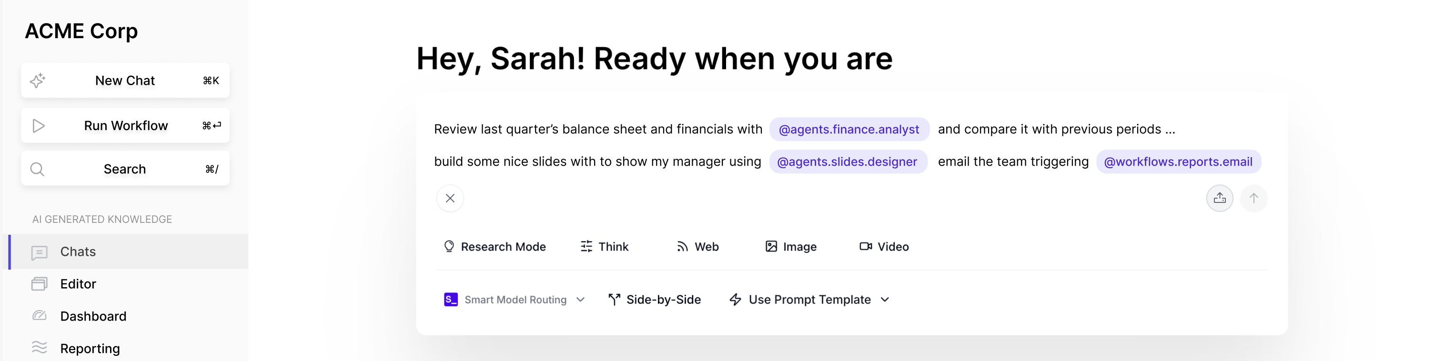This screenshot has width=1455, height=361.
Task: Open the Chats panel icon
Action: pyautogui.click(x=39, y=252)
